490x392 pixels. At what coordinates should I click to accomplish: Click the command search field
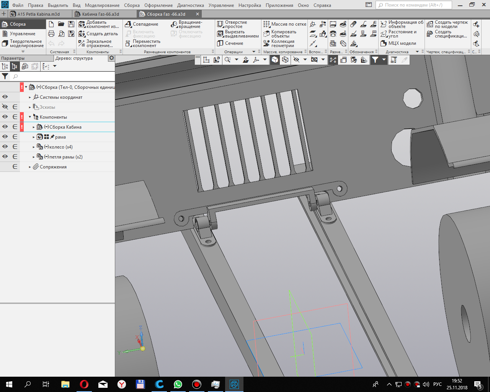pos(413,5)
